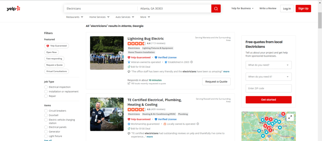
Task: Click the Atlanta, GA 30303 location field
Action: pyautogui.click(x=174, y=8)
